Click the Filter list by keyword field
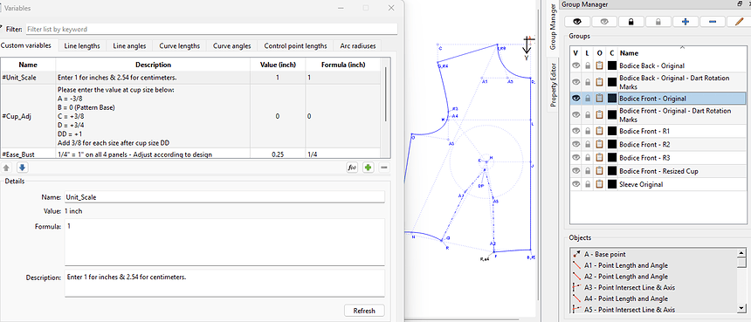 (x=211, y=29)
